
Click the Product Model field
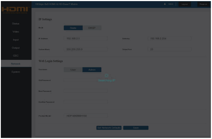click(86, 116)
